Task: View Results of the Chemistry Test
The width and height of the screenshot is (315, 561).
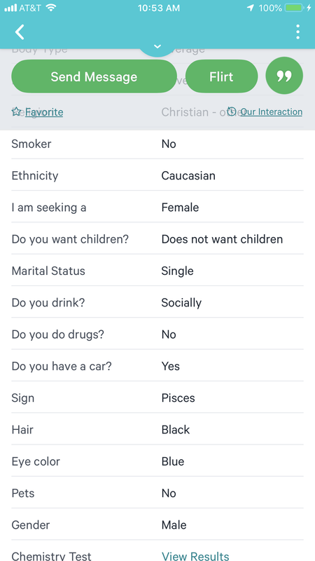Action: 195,555
